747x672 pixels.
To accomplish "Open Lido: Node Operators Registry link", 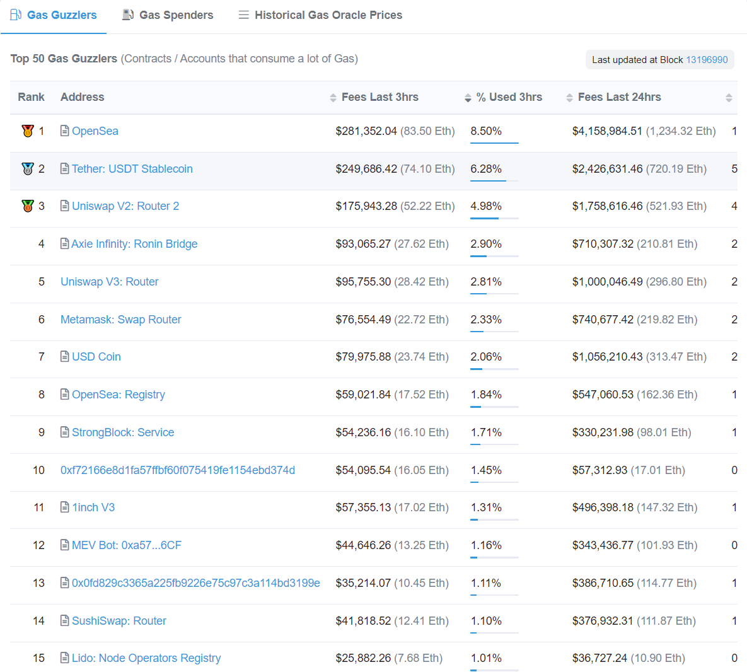I will (146, 658).
